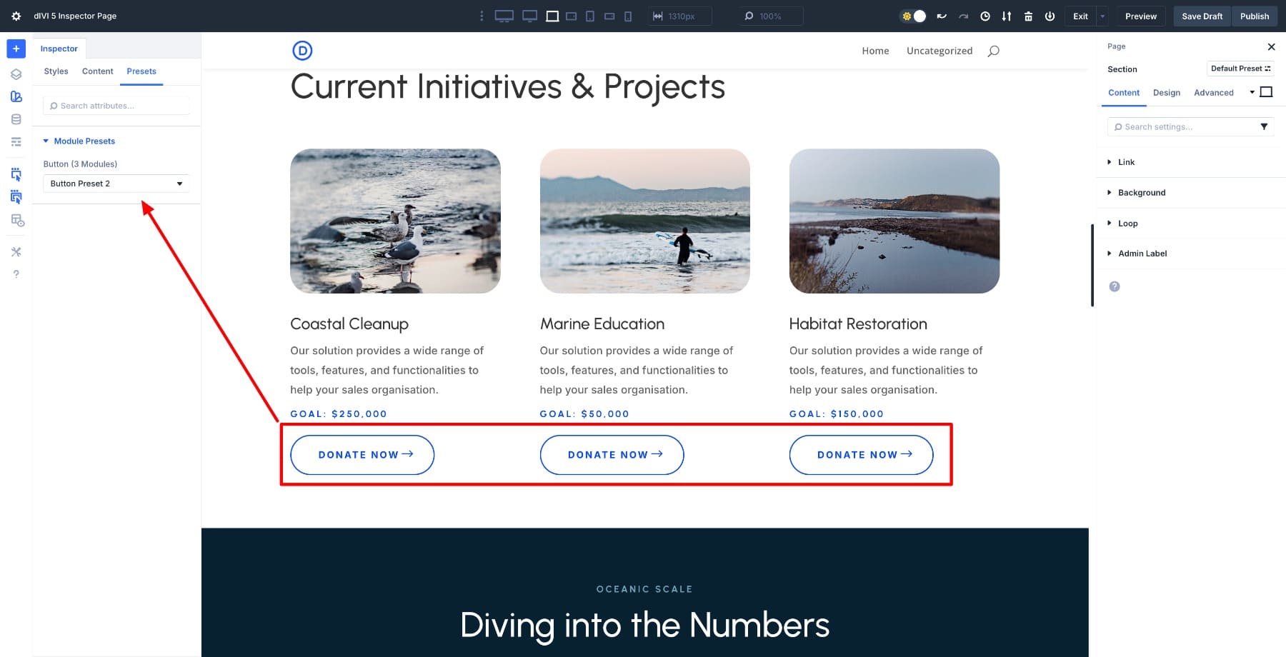Screen dimensions: 1286x657
Task: Click the Search attributes input field
Action: tap(116, 106)
